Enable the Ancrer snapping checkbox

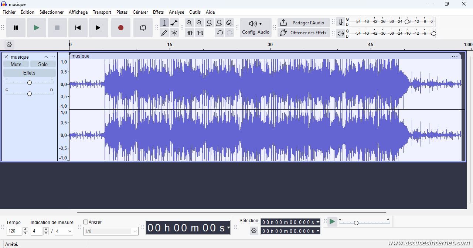86,222
